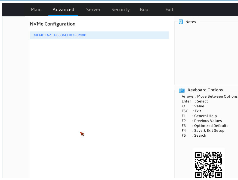This screenshot has height=180, width=238.
Task: Select the Advanced tab
Action: [63, 9]
